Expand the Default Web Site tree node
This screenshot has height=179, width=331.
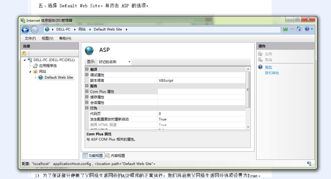36,77
